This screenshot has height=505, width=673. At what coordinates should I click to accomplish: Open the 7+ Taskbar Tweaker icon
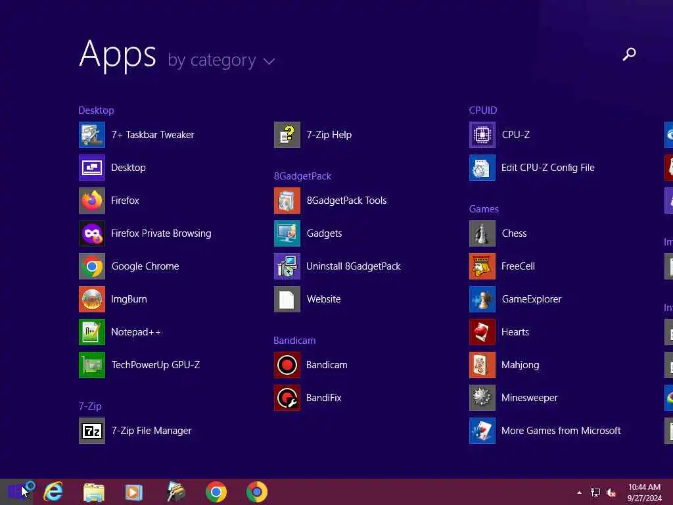pyautogui.click(x=92, y=135)
